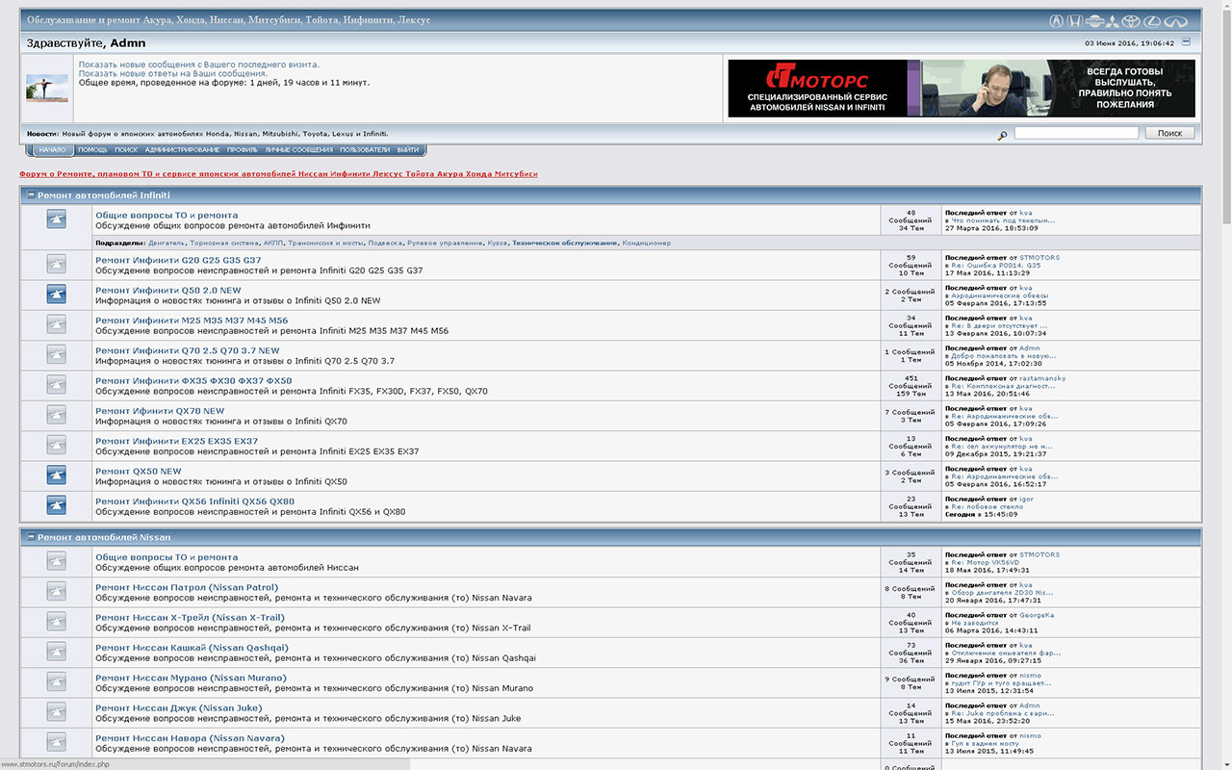Click board icon for Infiniti Общие вопросы ТО
This screenshot has height=770, width=1232.
[x=57, y=219]
